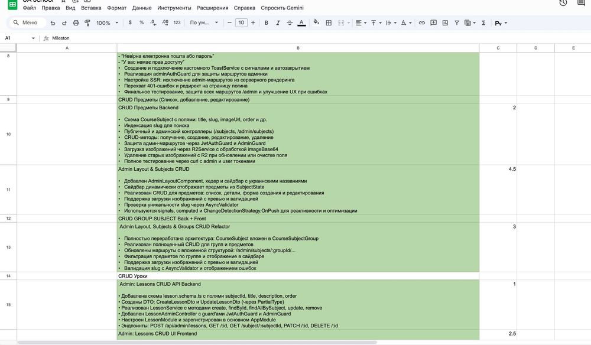Screen dimensions: 591x345
Task: Insert a comment via the toolbar
Action: point(433,23)
